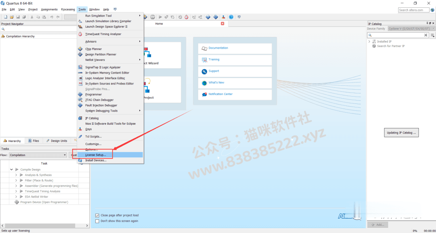Click the Documentation book icon
The width and height of the screenshot is (436, 233).
(x=204, y=48)
